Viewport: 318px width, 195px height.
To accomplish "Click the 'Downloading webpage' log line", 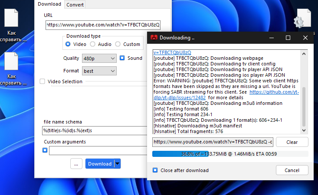I will point(208,58).
